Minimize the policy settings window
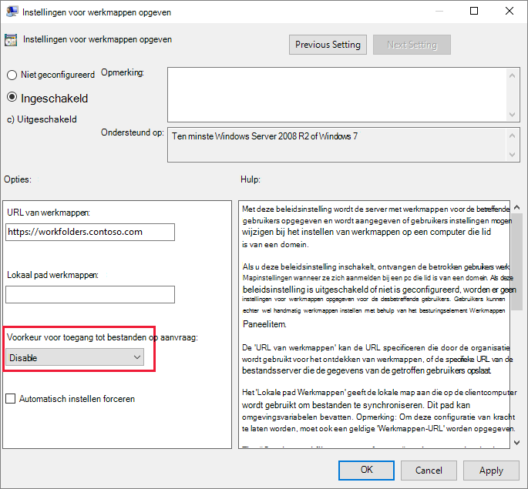The height and width of the screenshot is (489, 528). [x=439, y=11]
